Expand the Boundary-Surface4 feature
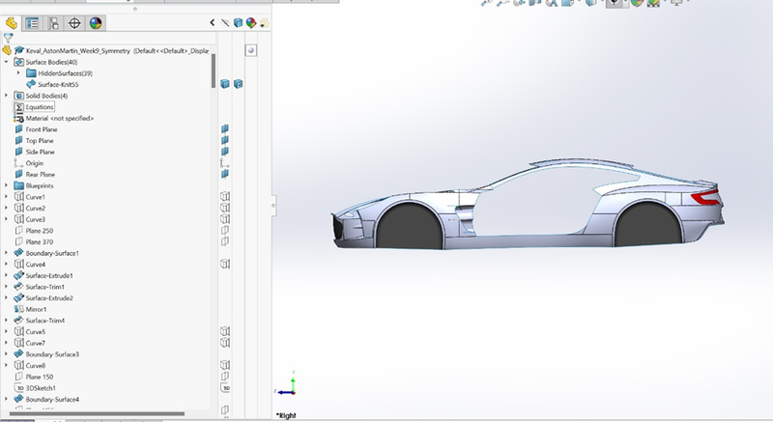 pos(7,400)
